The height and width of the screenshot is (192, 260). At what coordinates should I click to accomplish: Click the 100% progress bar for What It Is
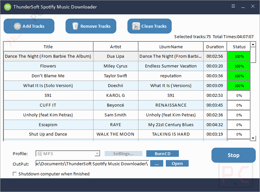239,86
